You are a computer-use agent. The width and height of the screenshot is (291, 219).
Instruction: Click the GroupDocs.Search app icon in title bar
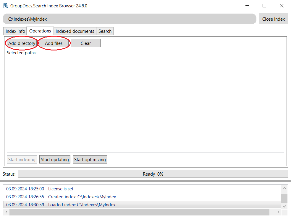pyautogui.click(x=6, y=6)
